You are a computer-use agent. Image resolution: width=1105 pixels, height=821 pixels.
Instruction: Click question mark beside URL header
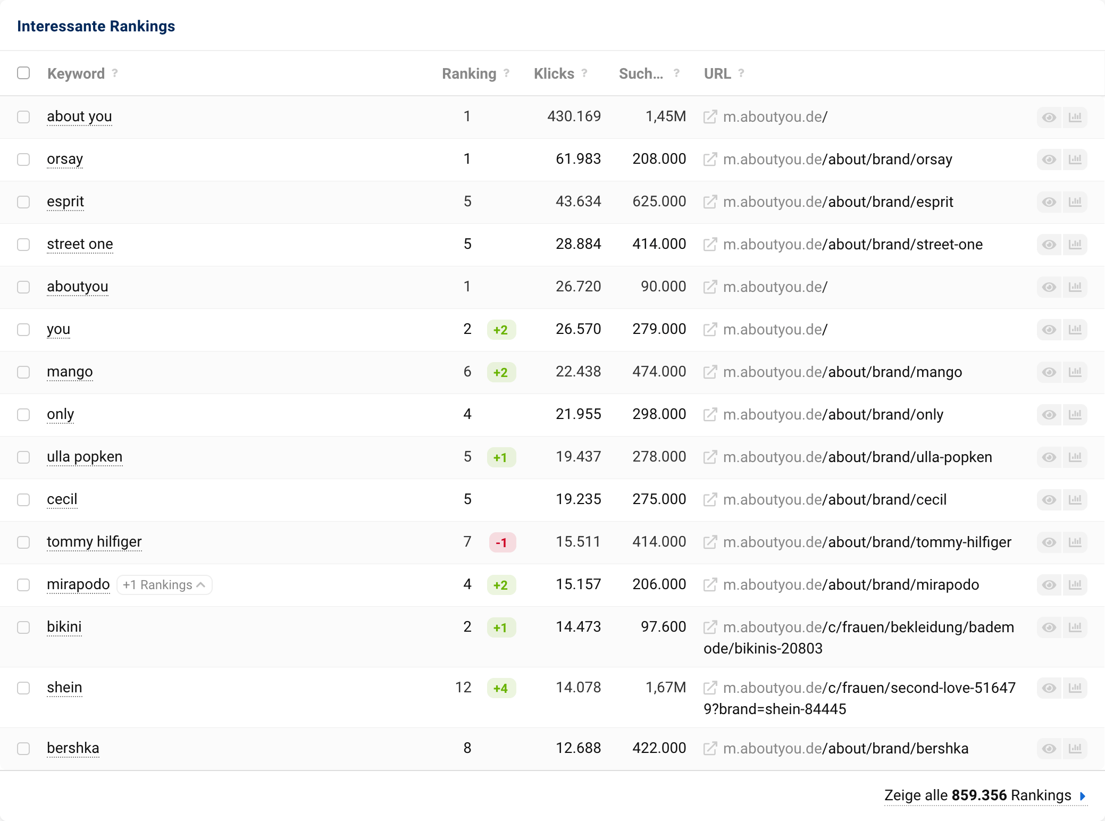coord(741,73)
